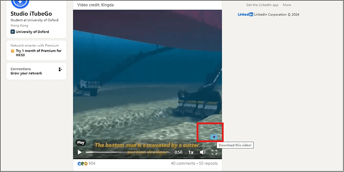The image size is (344, 172).
Task: Click the add connection person icon
Action: tap(60, 69)
